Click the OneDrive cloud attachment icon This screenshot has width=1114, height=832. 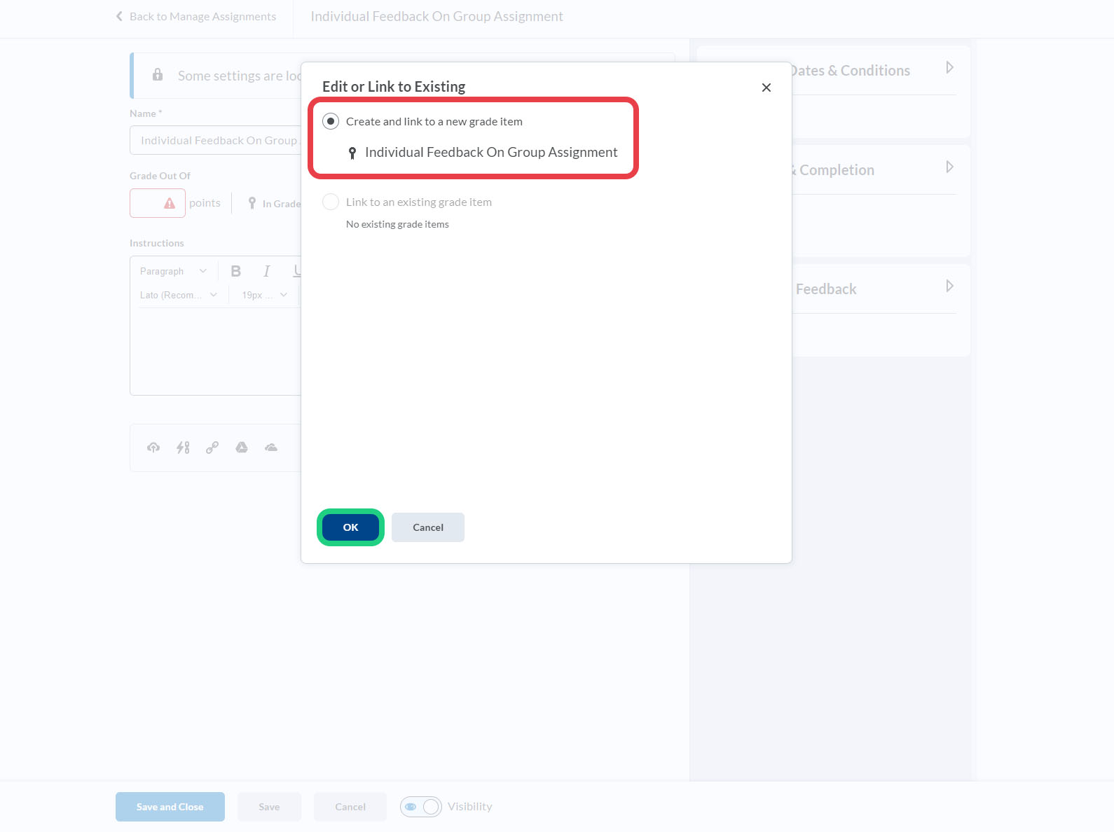[271, 448]
